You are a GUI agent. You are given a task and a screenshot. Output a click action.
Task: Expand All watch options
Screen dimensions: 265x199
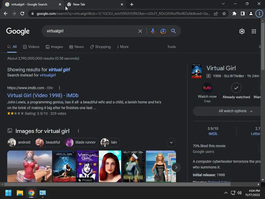click(x=227, y=111)
